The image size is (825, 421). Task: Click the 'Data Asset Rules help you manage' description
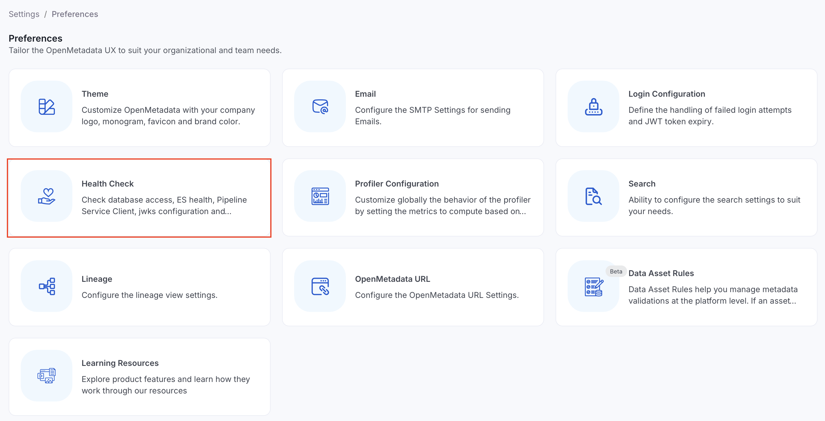tap(713, 295)
